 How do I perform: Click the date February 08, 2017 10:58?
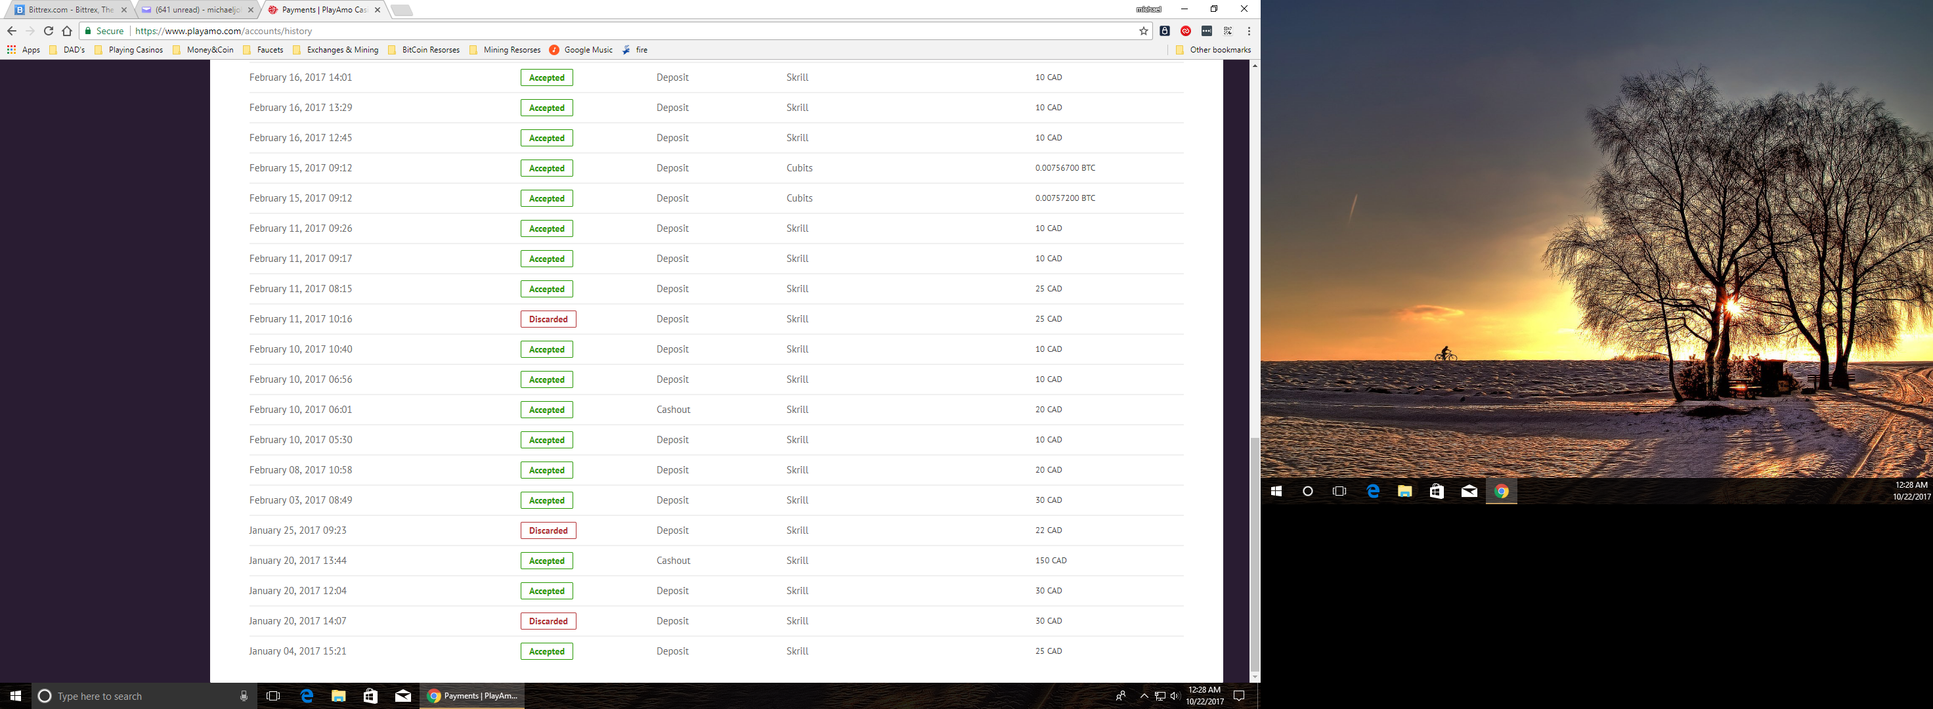300,469
